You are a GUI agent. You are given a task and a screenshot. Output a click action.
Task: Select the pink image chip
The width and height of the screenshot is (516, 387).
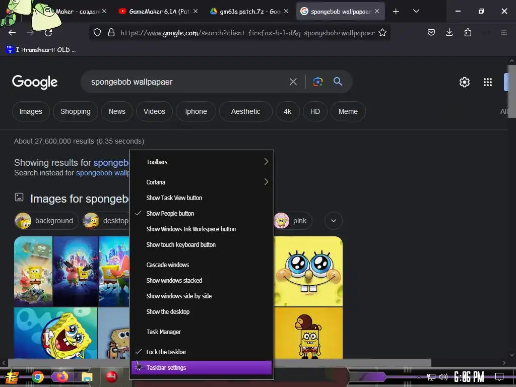pyautogui.click(x=293, y=221)
